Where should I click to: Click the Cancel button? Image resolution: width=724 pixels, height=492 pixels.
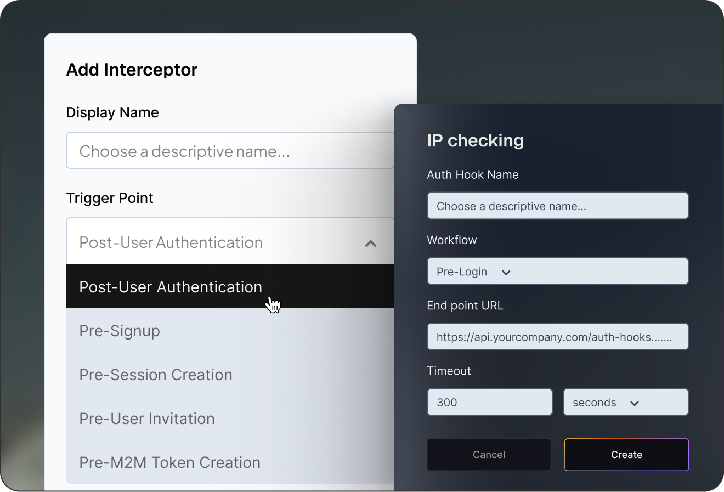489,455
